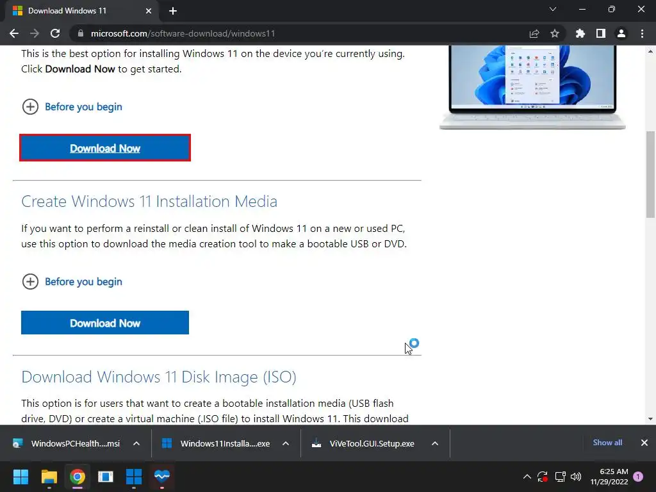Show hidden system tray icons
This screenshot has height=492, width=656.
pyautogui.click(x=527, y=477)
